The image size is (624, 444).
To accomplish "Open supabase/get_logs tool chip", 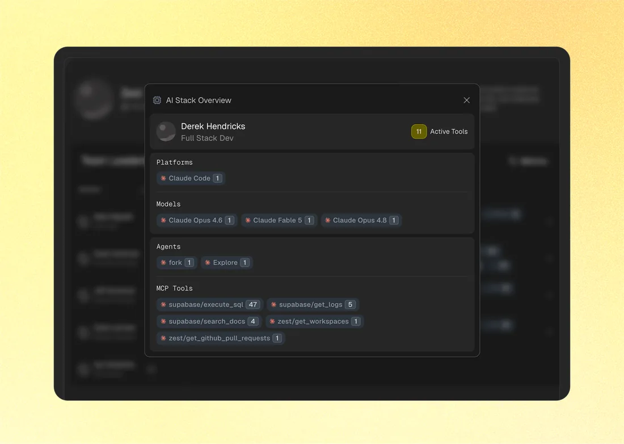I will [x=313, y=305].
